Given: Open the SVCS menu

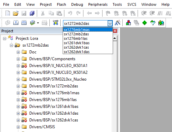Looking at the screenshot, I should pos(132,4).
